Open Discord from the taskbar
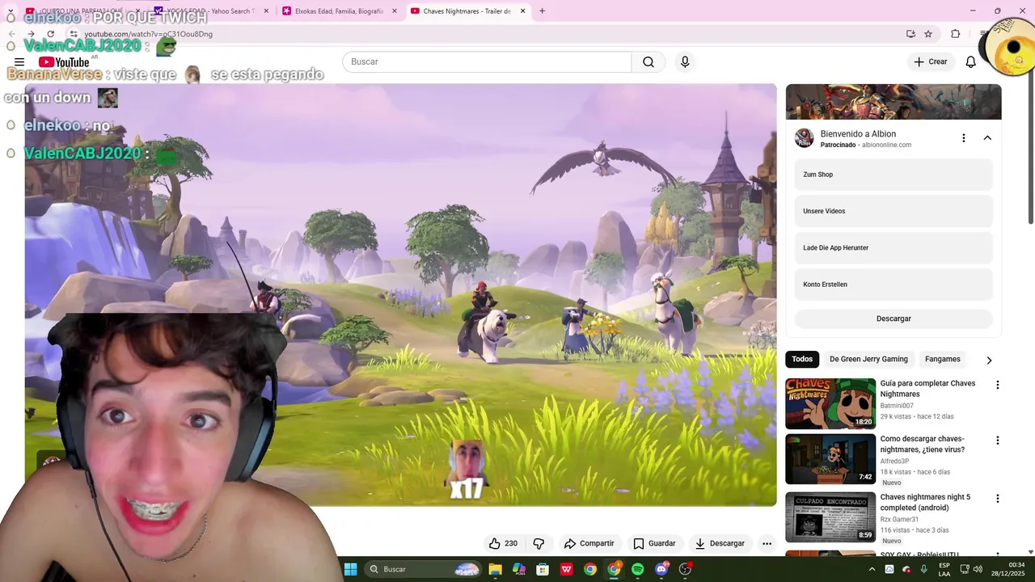1035x582 pixels. (661, 569)
